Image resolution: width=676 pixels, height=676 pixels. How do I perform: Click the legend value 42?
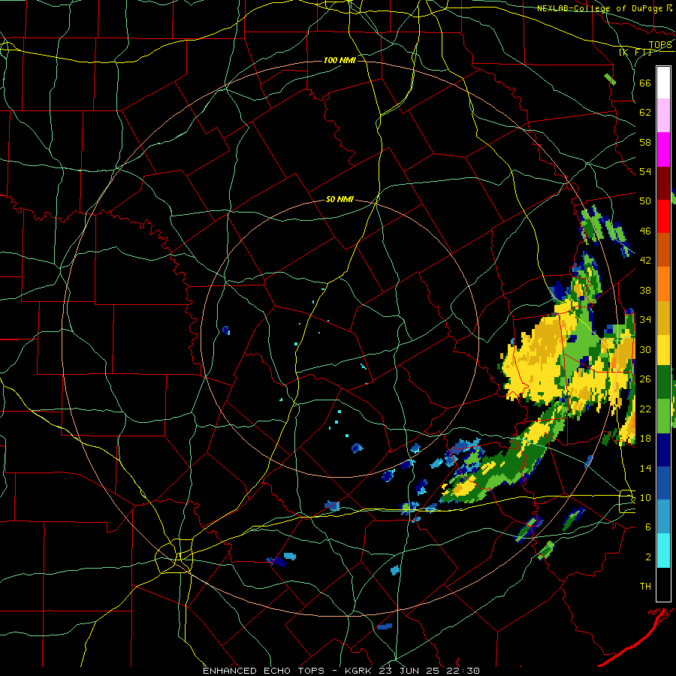645,260
